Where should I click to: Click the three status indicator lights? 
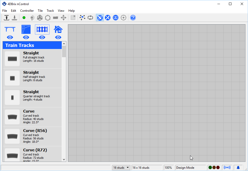click(x=214, y=167)
